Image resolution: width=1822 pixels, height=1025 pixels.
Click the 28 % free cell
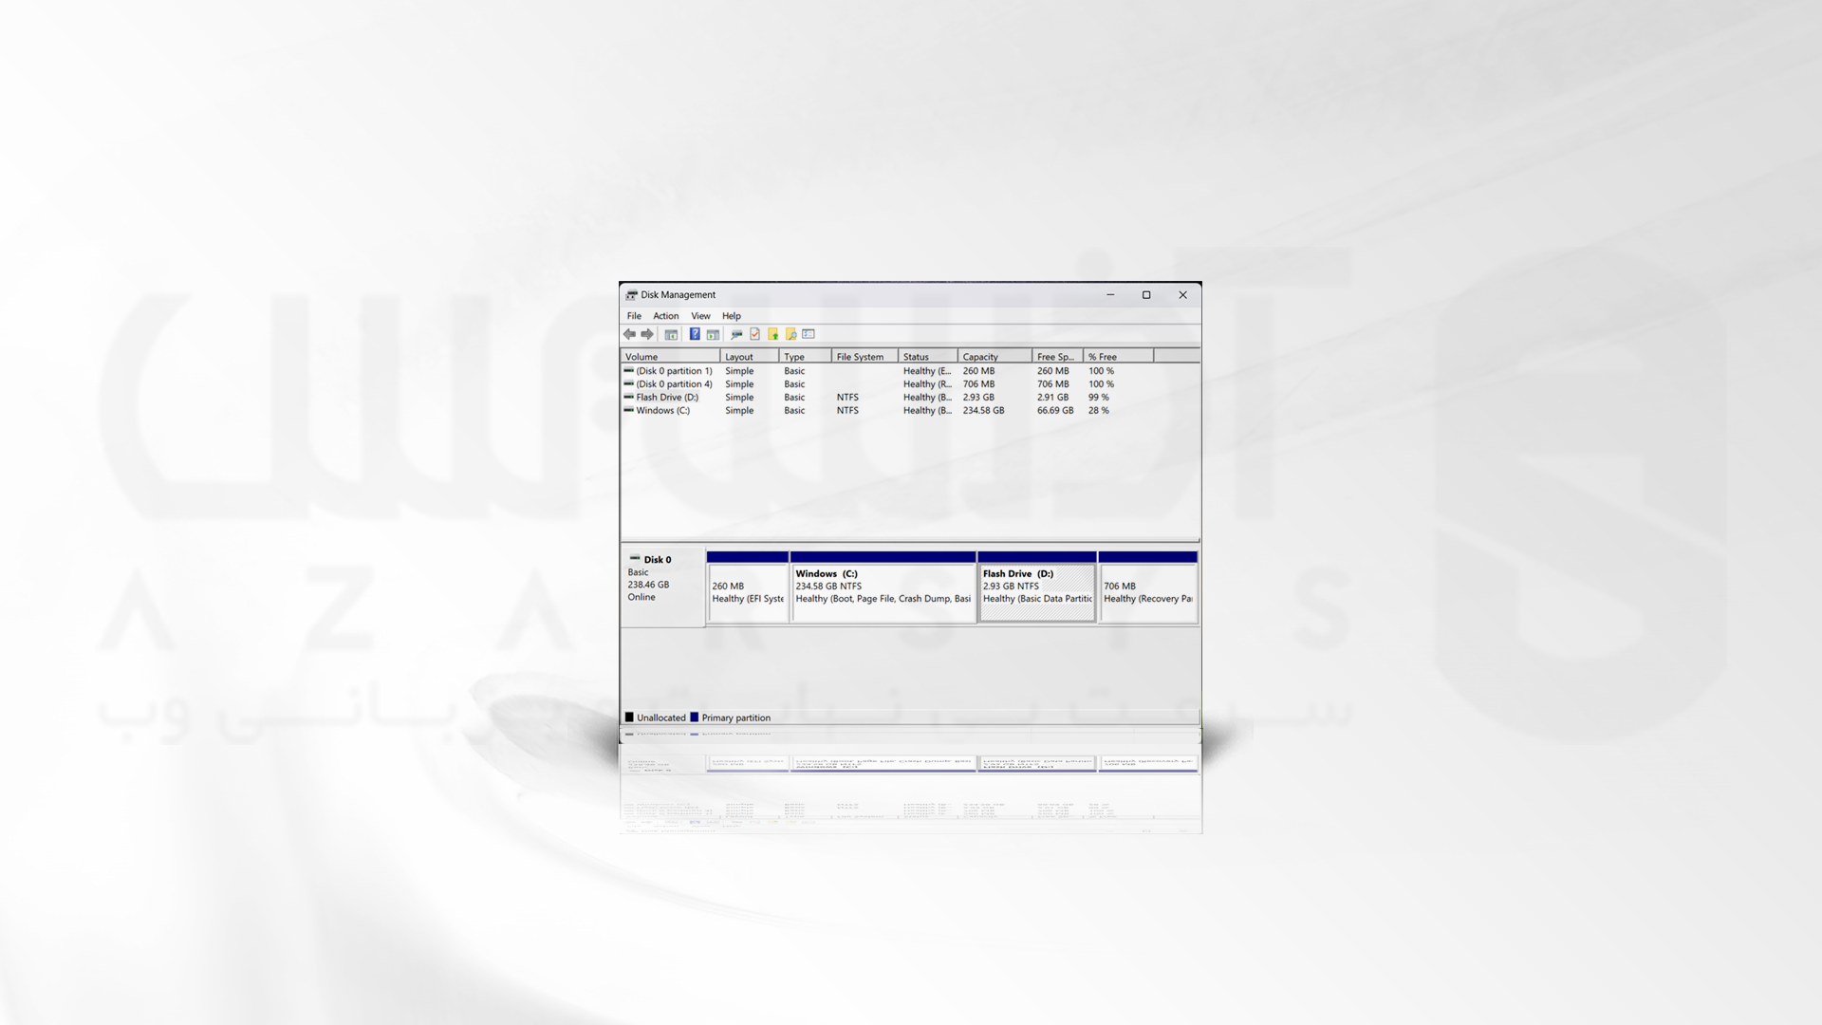[1099, 411]
